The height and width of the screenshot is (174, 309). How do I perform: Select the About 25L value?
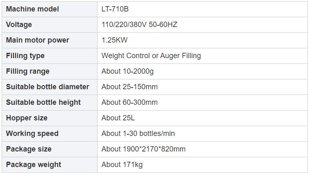pyautogui.click(x=118, y=118)
